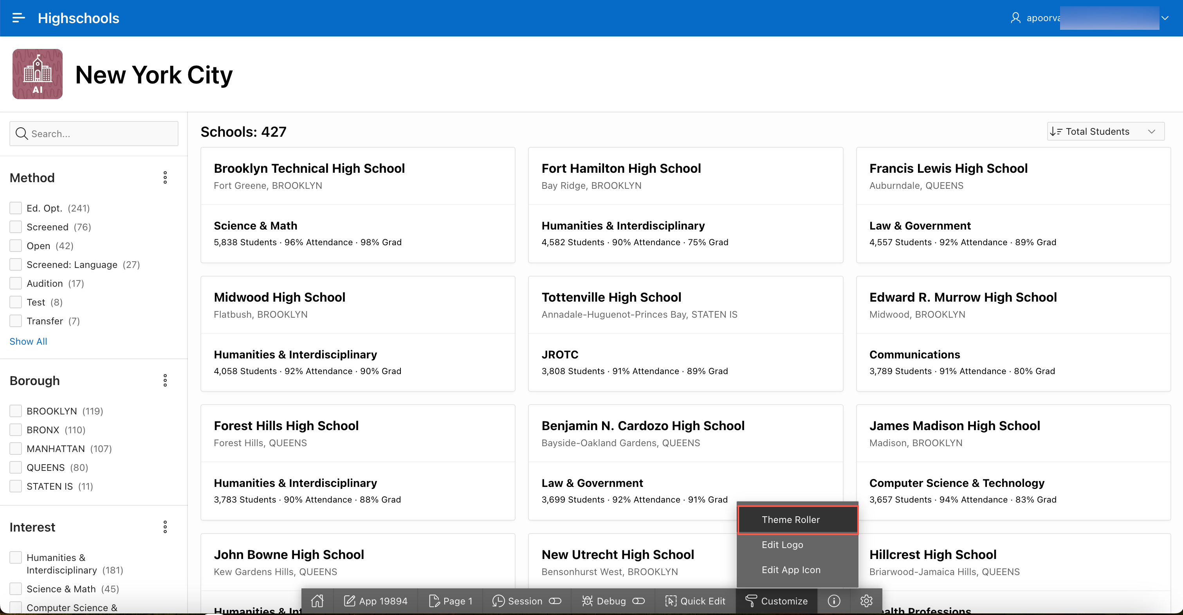Check the Screened: Language filter

pos(16,265)
